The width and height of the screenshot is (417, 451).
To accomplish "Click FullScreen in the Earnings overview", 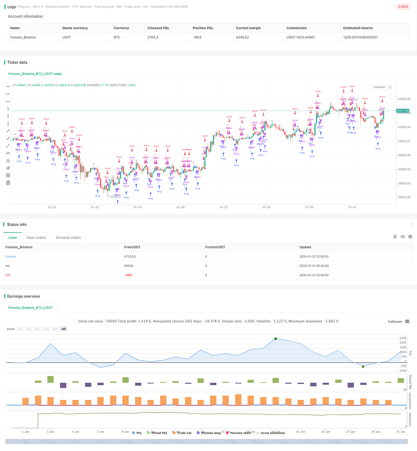I will (395, 322).
